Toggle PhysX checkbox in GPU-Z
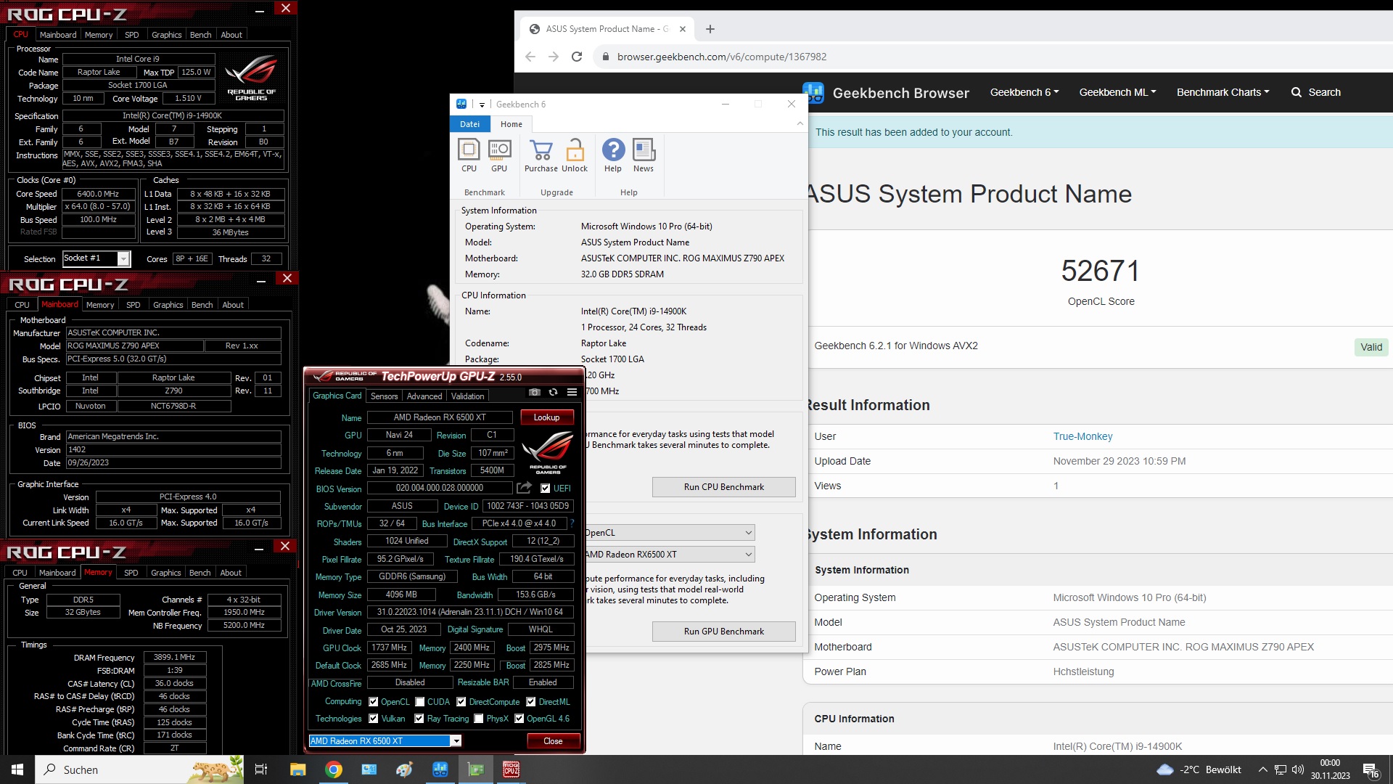Image resolution: width=1393 pixels, height=784 pixels. pyautogui.click(x=478, y=719)
